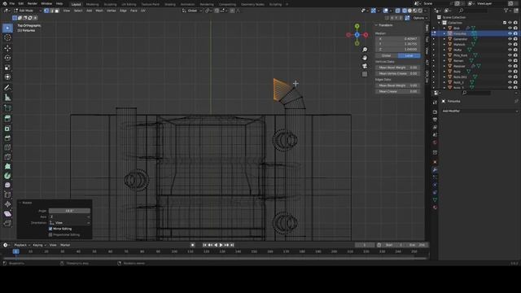Toggle the camera view icon

[365, 66]
